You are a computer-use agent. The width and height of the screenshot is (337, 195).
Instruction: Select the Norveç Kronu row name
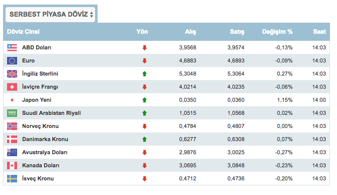(40, 126)
